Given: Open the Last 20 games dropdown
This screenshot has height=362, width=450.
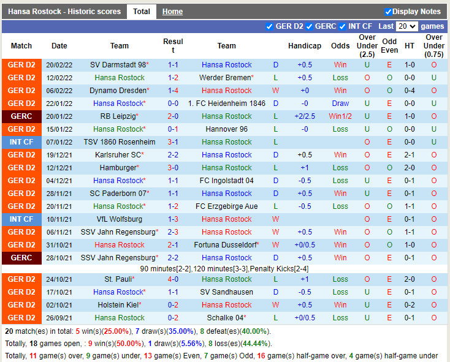Looking at the screenshot, I should [406, 26].
